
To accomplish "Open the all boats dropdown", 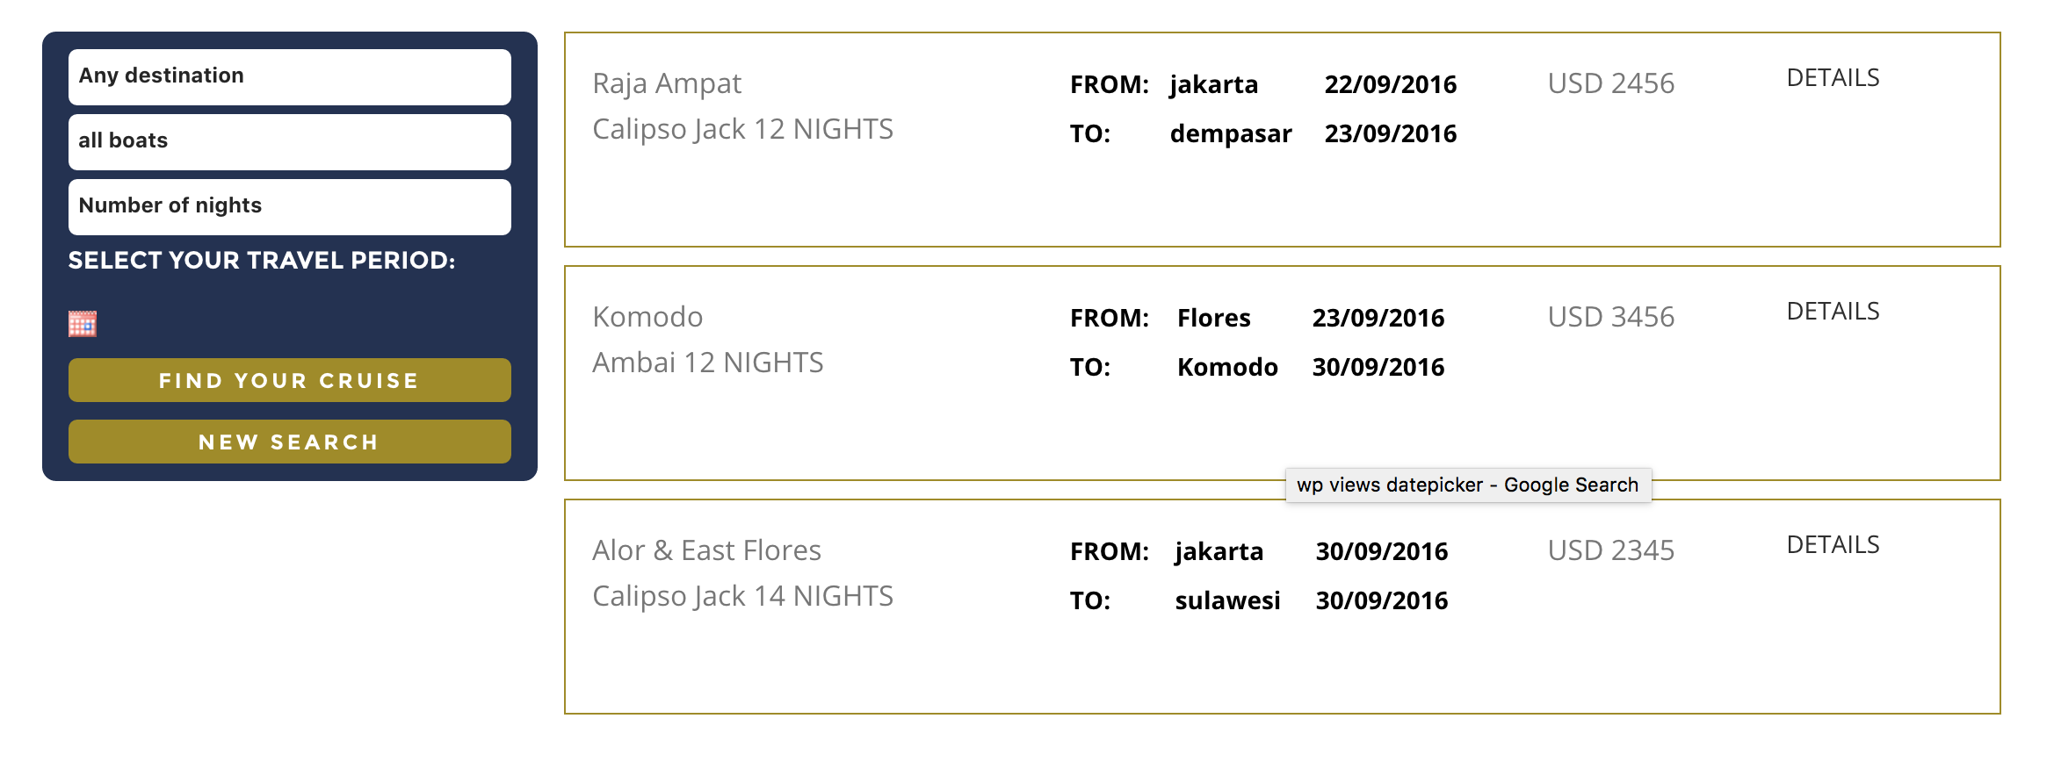I will [288, 141].
